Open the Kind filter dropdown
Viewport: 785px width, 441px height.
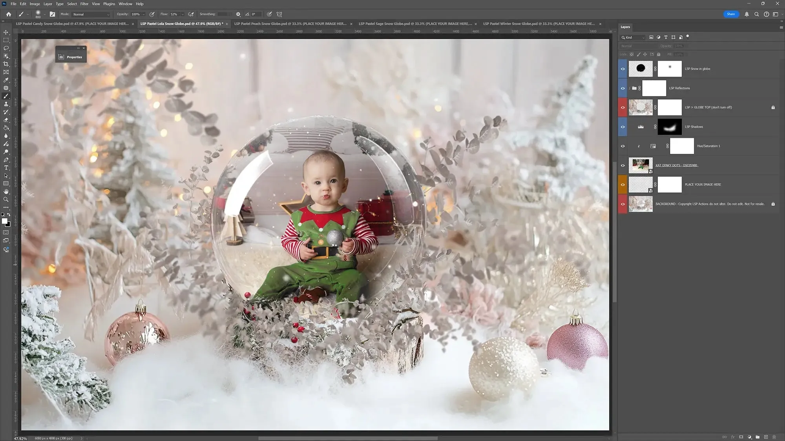point(633,38)
